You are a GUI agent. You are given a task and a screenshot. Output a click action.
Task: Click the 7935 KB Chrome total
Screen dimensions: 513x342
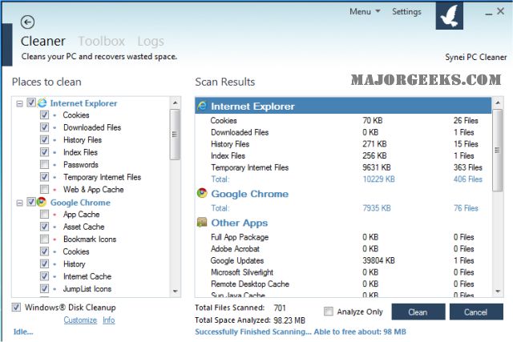377,208
